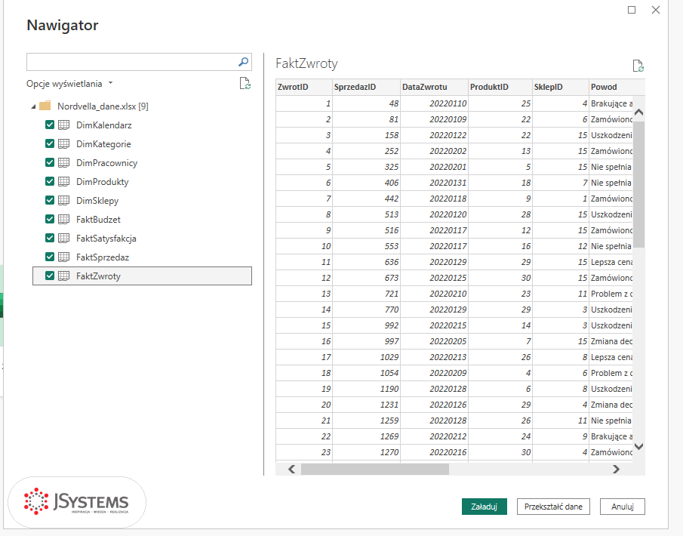Click the SprzedazID cell 673
Viewport: 683px width, 536px height.
pyautogui.click(x=366, y=278)
